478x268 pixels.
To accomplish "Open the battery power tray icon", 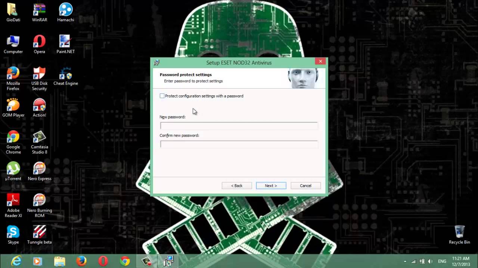I will 422,261.
